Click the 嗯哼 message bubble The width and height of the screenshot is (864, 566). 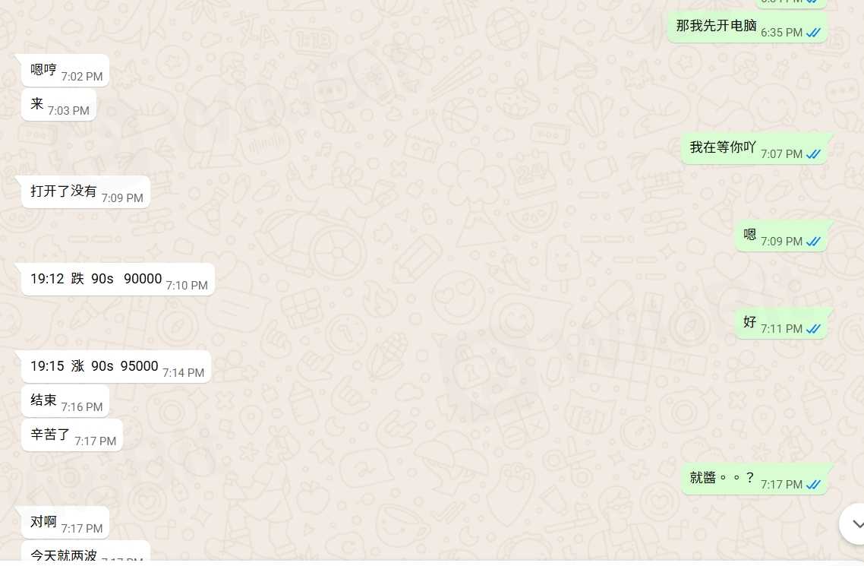(x=65, y=71)
